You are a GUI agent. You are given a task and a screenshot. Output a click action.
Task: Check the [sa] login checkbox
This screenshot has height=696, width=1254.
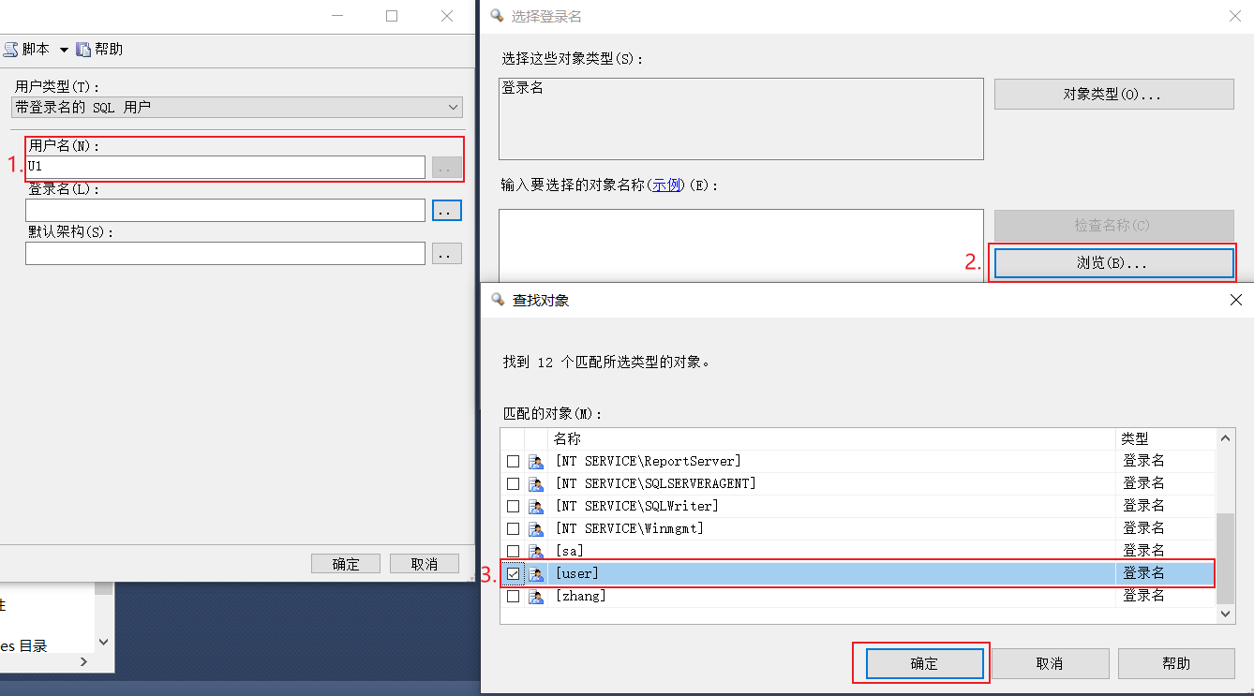coord(513,552)
